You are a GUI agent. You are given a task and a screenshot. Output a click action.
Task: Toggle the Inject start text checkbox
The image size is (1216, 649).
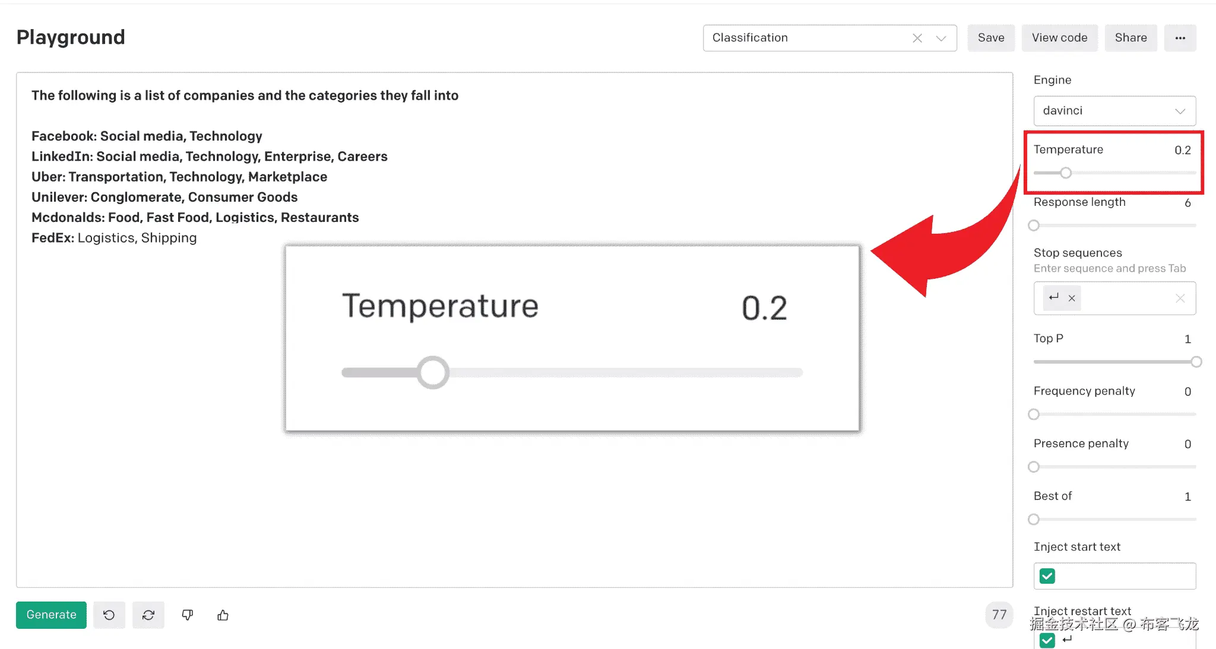coord(1047,576)
